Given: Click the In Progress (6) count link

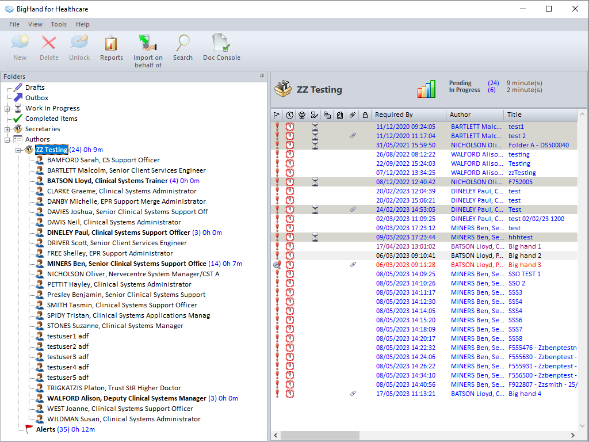Looking at the screenshot, I should pos(491,90).
